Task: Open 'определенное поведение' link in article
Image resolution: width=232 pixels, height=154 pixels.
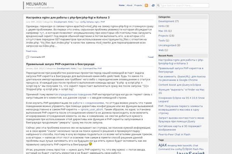Action: [x=75, y=94]
